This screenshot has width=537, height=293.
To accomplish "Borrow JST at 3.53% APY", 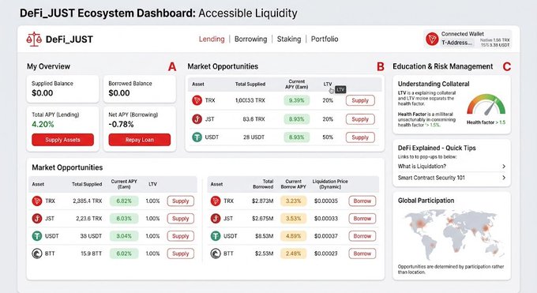I will coord(362,219).
